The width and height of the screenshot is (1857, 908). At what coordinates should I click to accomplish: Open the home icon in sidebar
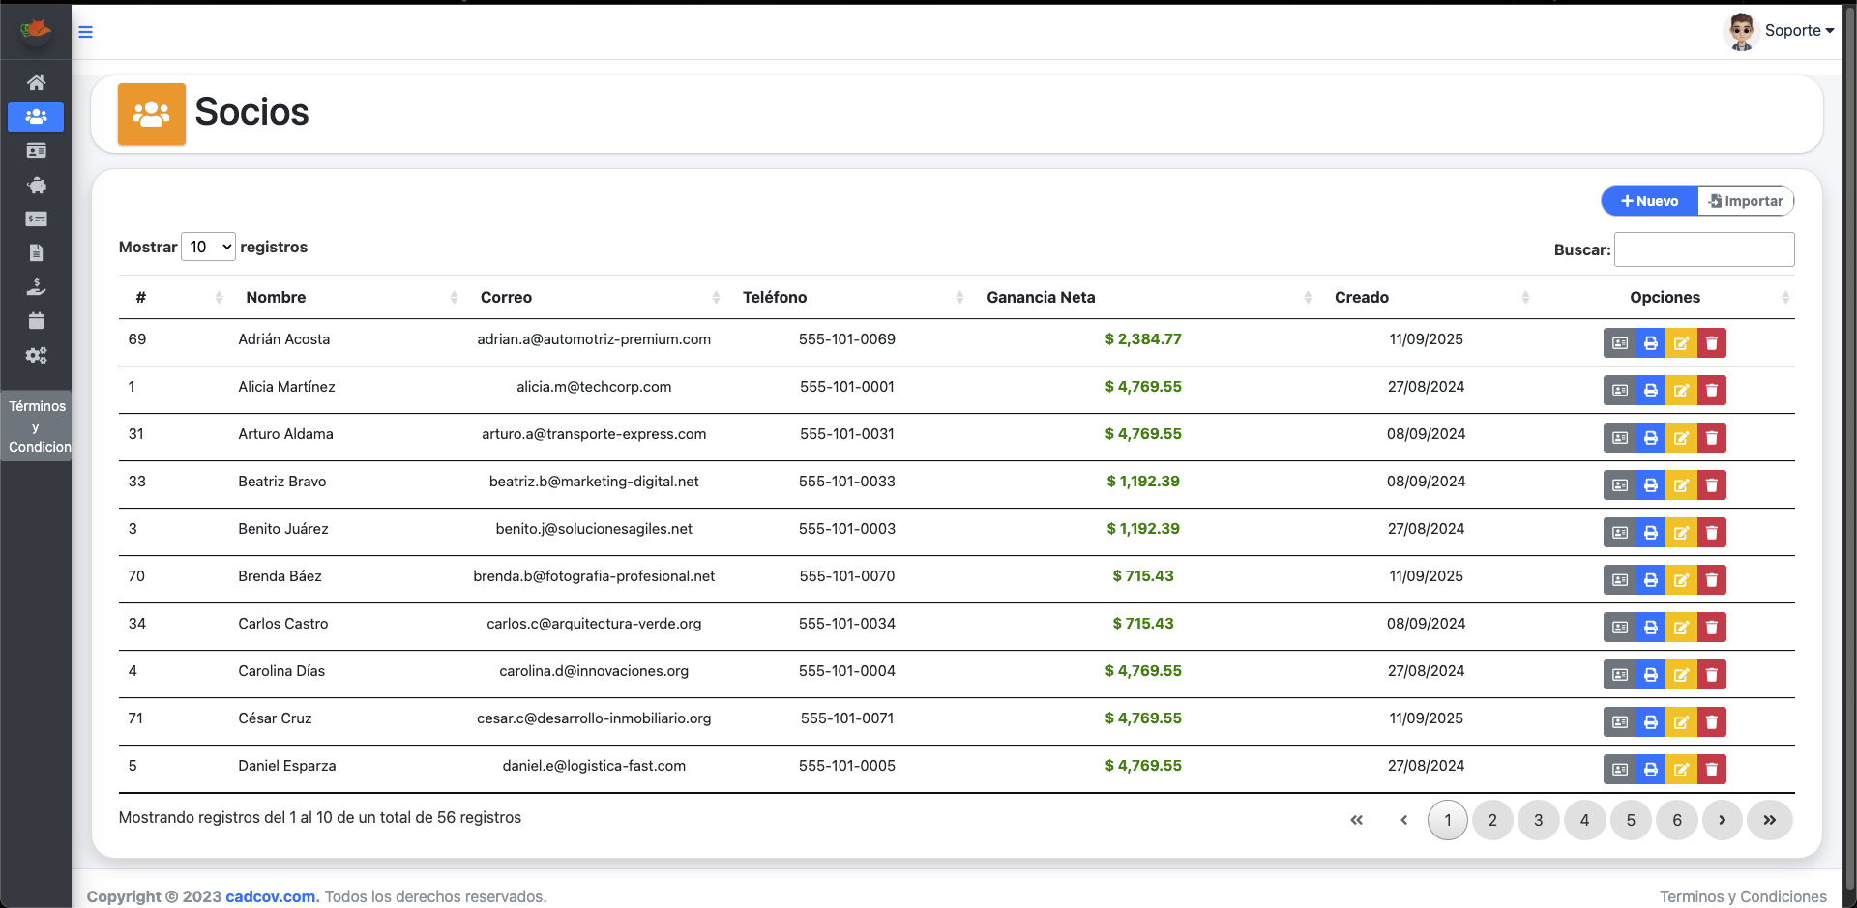point(36,83)
